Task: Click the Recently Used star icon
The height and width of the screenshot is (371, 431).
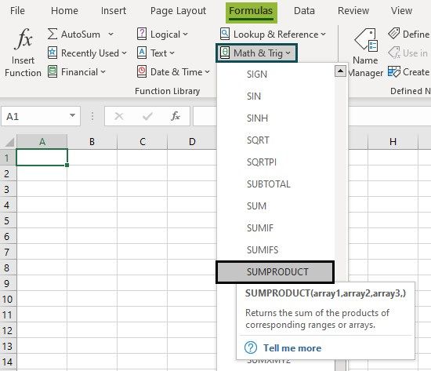Action: (x=53, y=53)
